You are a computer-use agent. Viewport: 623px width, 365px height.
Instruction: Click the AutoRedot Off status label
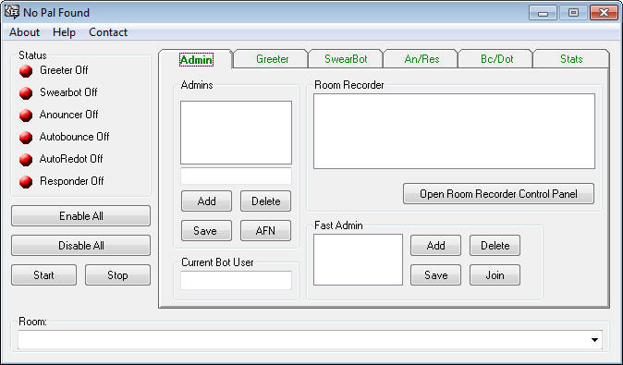tap(71, 159)
